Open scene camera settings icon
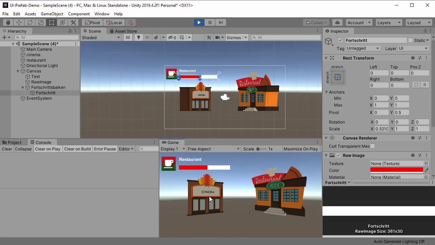This screenshot has height=245, width=435. click(217, 37)
